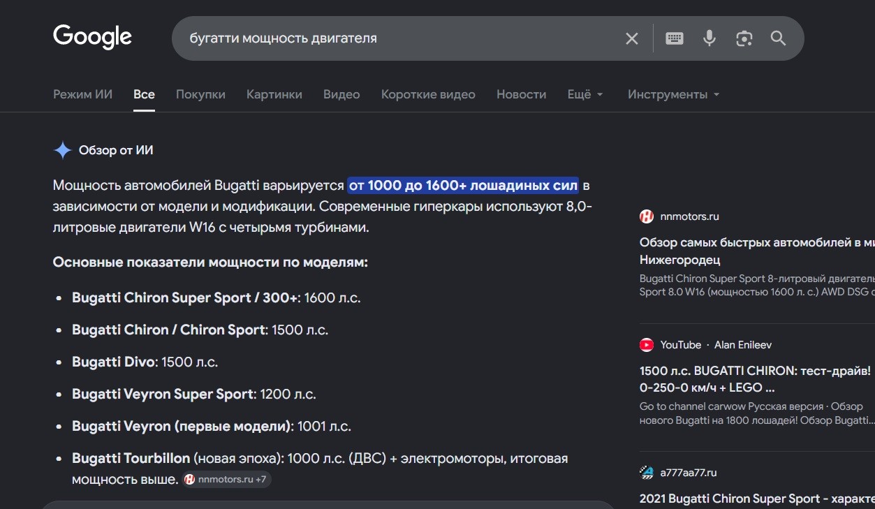This screenshot has width=875, height=509.
Task: Start voice search with microphone icon
Action: [709, 38]
